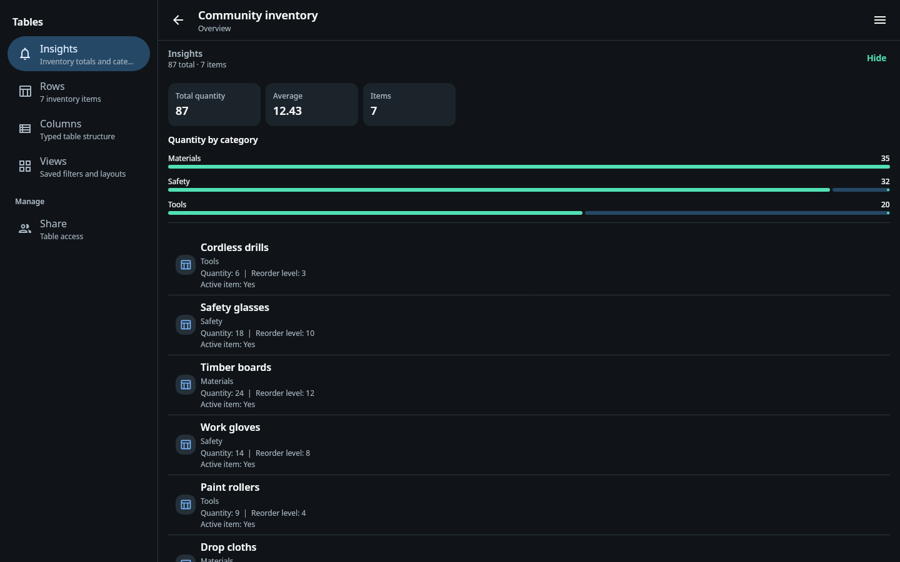Click the 'Quantity by category' heading

[213, 140]
